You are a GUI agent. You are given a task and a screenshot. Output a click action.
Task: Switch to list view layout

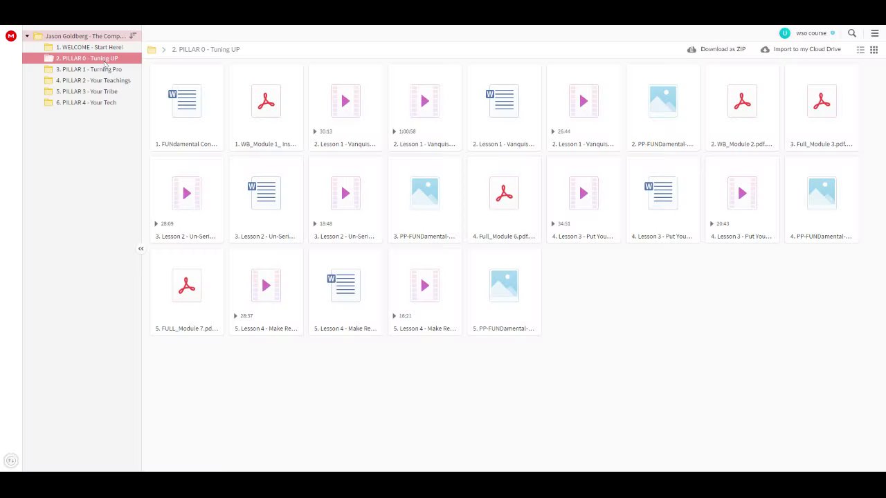[860, 50]
